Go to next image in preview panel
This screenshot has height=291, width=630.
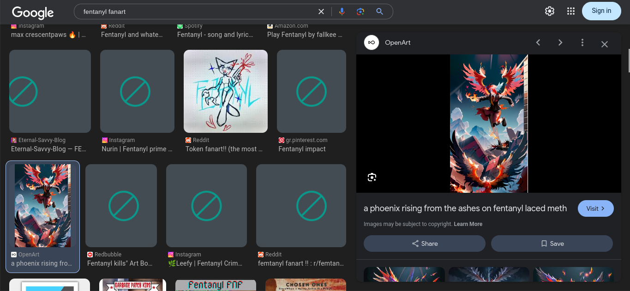(560, 42)
